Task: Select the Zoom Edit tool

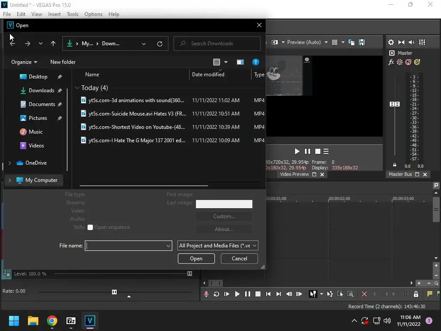Action: click(351, 294)
